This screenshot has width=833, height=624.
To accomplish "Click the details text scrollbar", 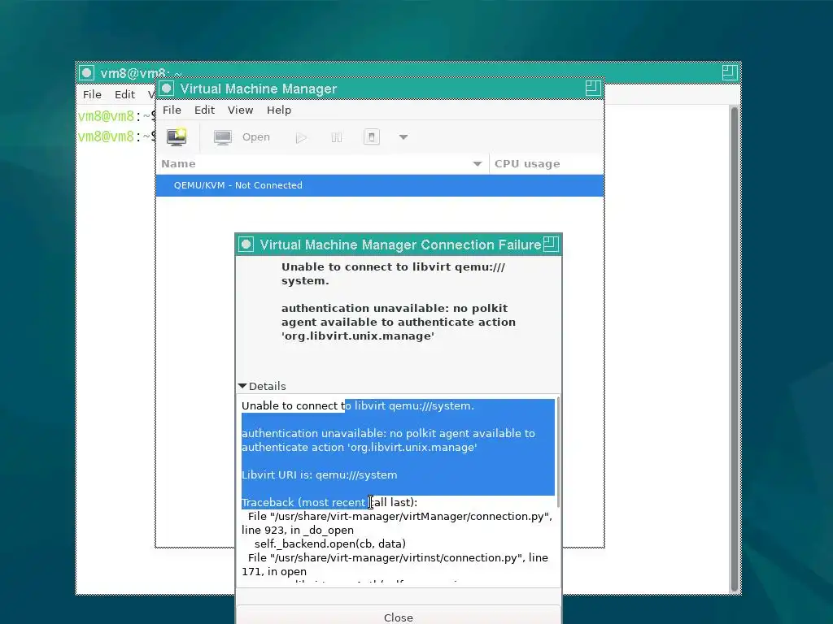I will click(x=558, y=452).
